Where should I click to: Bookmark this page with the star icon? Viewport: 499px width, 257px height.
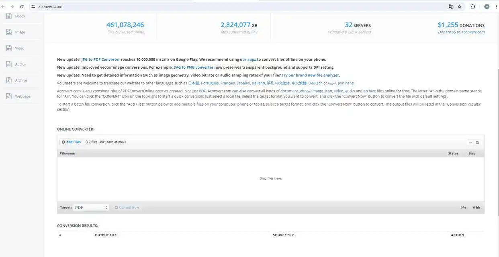point(460,6)
